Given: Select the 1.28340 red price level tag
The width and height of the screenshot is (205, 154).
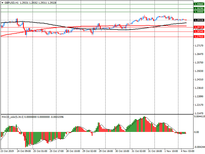Looking at the screenshot, I should tap(199, 32).
